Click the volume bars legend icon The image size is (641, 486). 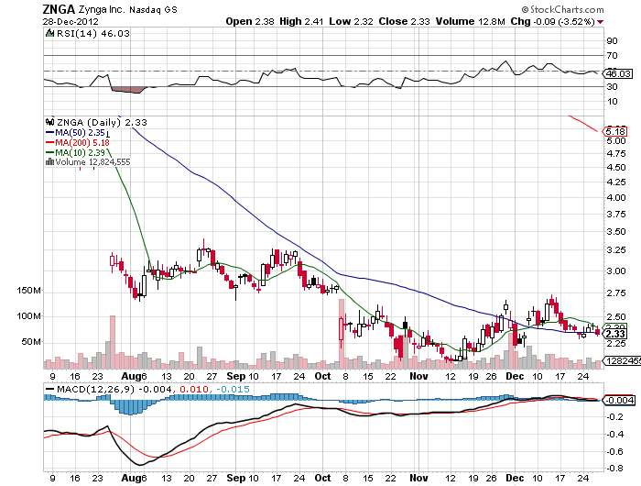pyautogui.click(x=49, y=162)
